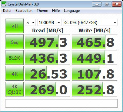Open the drive selection dropdown G: 0%
Screen dimensions: 123x112
pos(90,23)
